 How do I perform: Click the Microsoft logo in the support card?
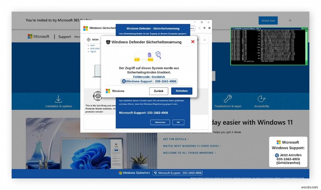[278, 142]
